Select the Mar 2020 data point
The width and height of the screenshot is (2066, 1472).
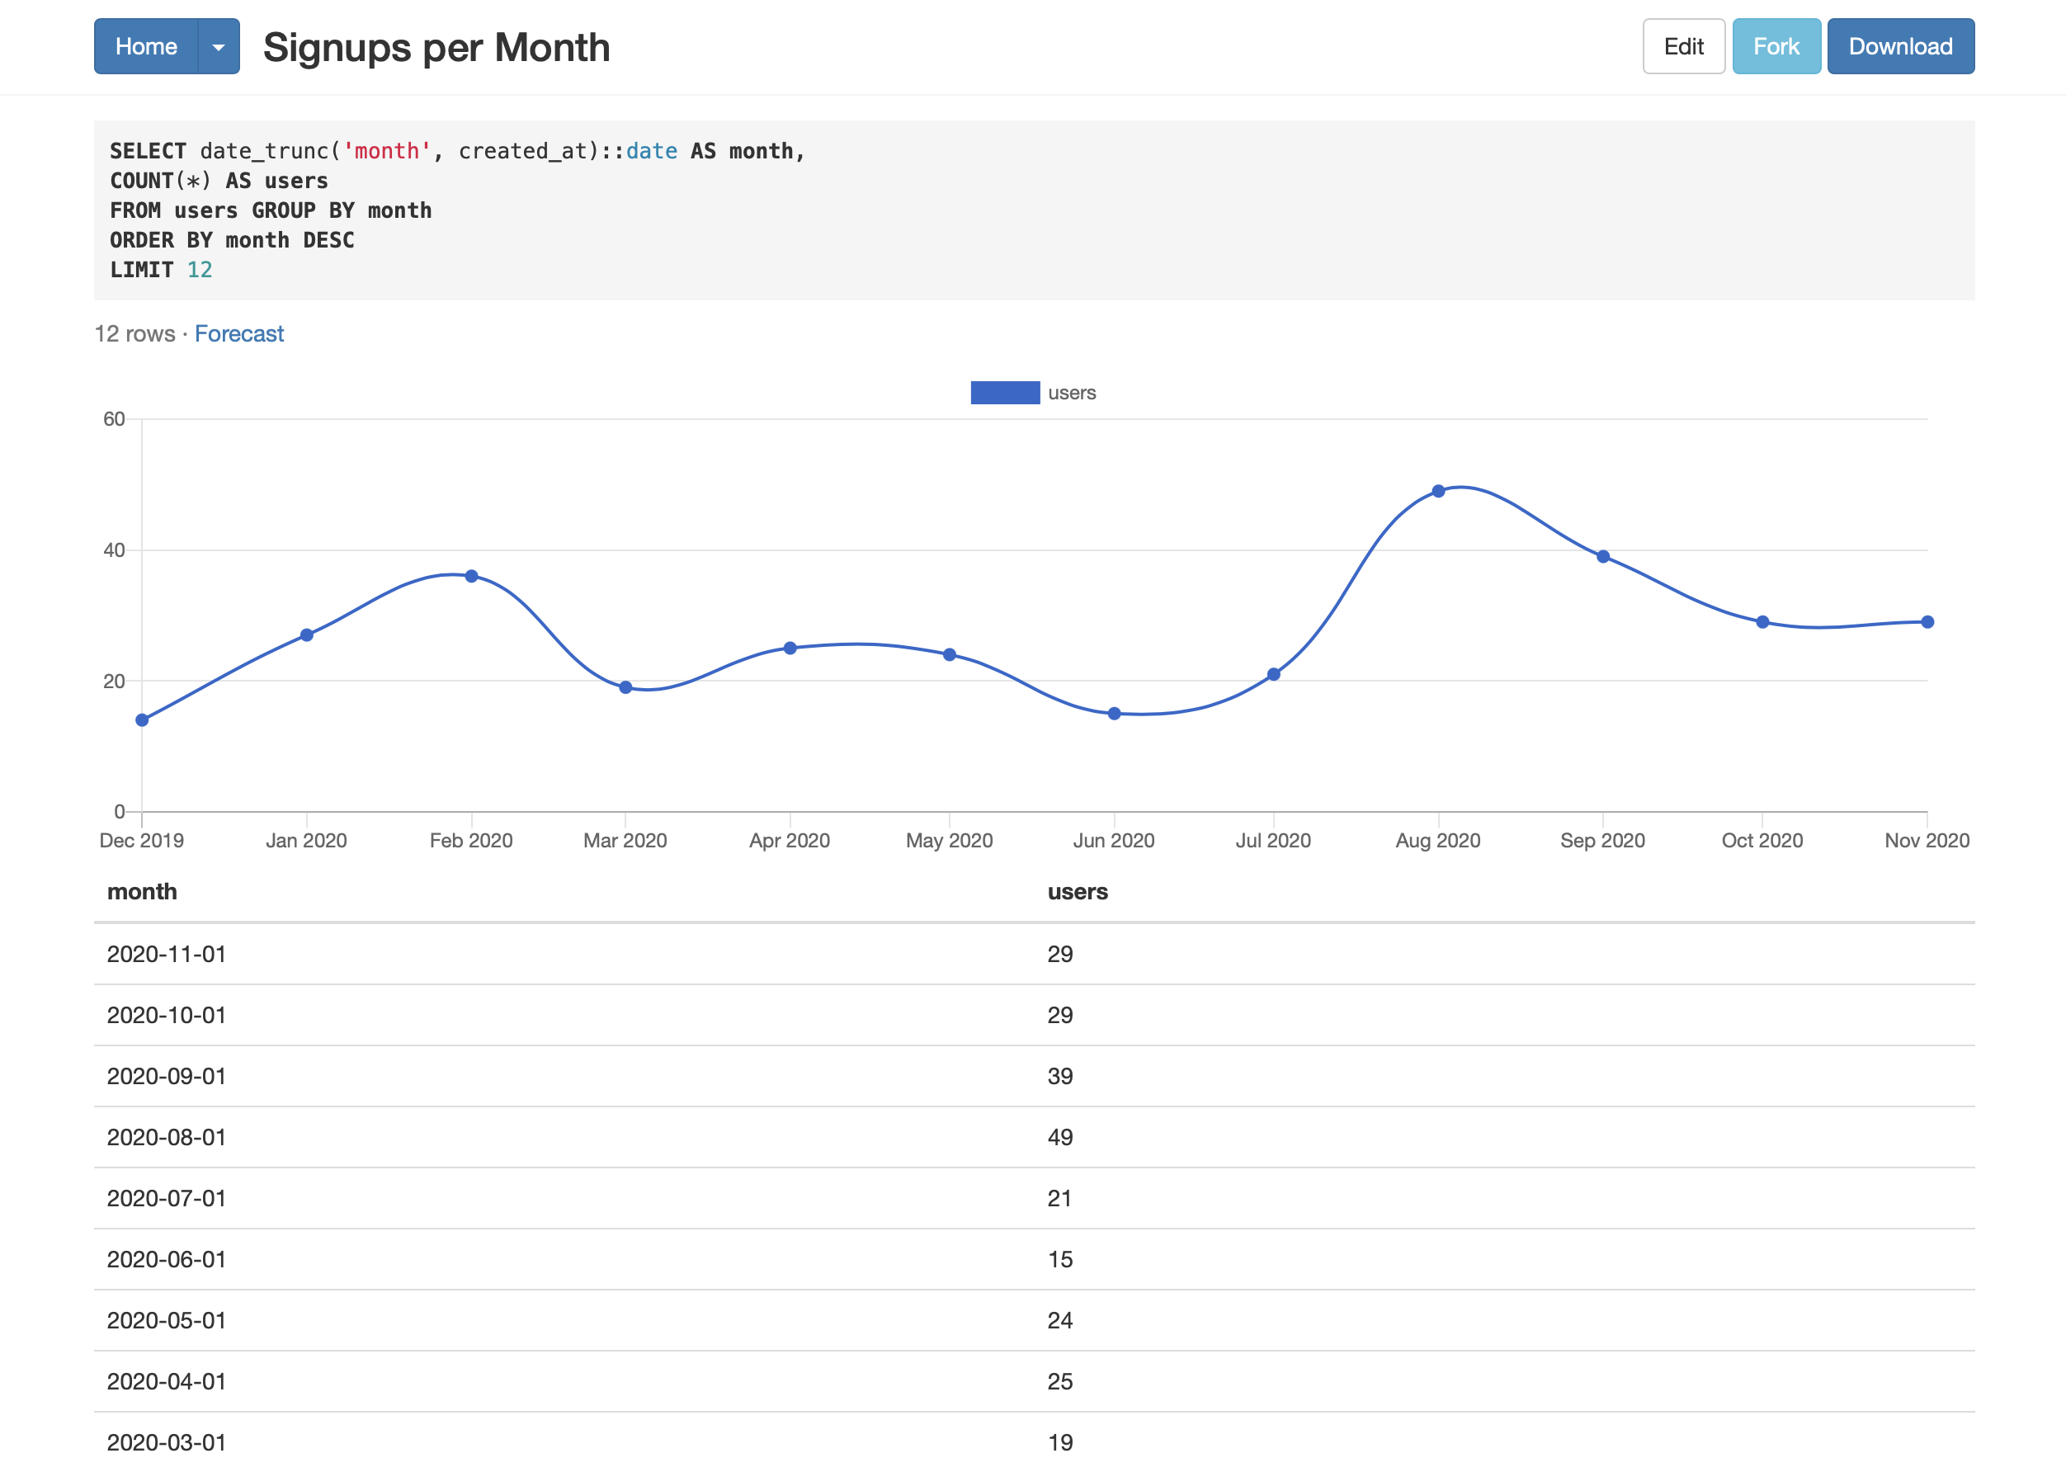coord(625,688)
